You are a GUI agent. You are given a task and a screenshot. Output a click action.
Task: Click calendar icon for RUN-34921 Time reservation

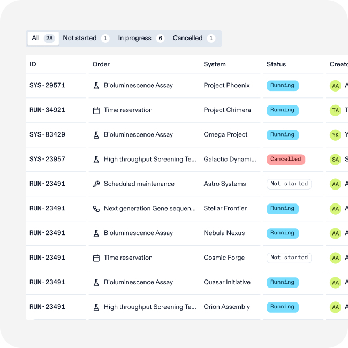pos(96,110)
